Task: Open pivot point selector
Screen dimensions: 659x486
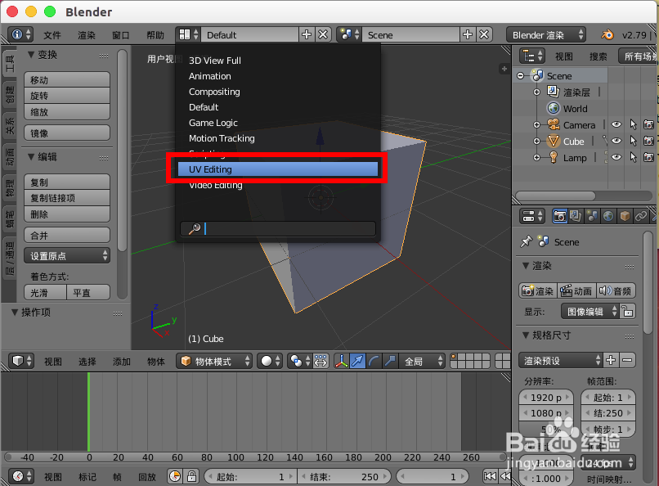Action: 300,361
